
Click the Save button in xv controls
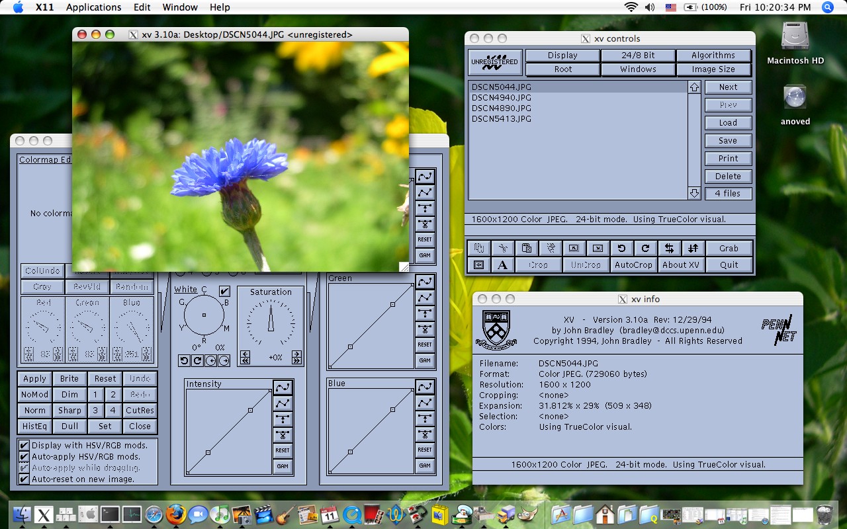(x=728, y=141)
